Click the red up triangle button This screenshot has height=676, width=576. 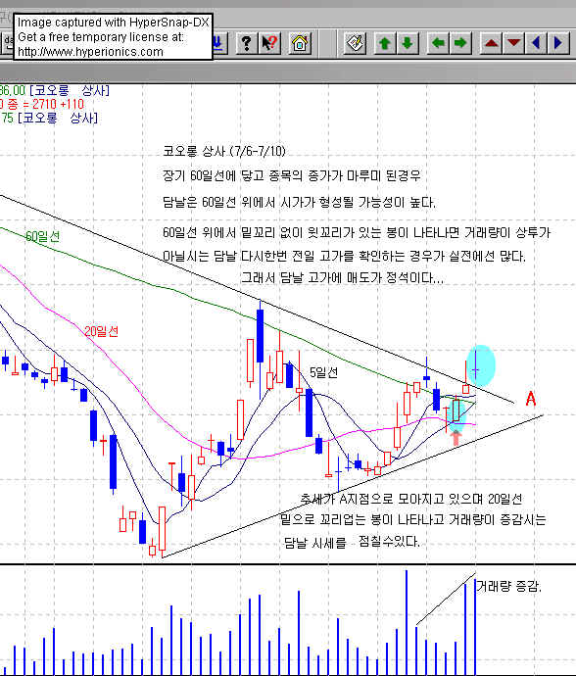tap(491, 43)
